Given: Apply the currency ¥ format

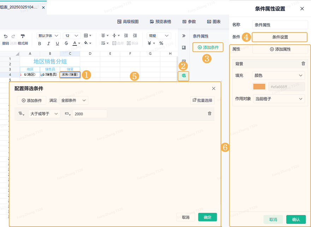Looking at the screenshot, I should point(149,43).
